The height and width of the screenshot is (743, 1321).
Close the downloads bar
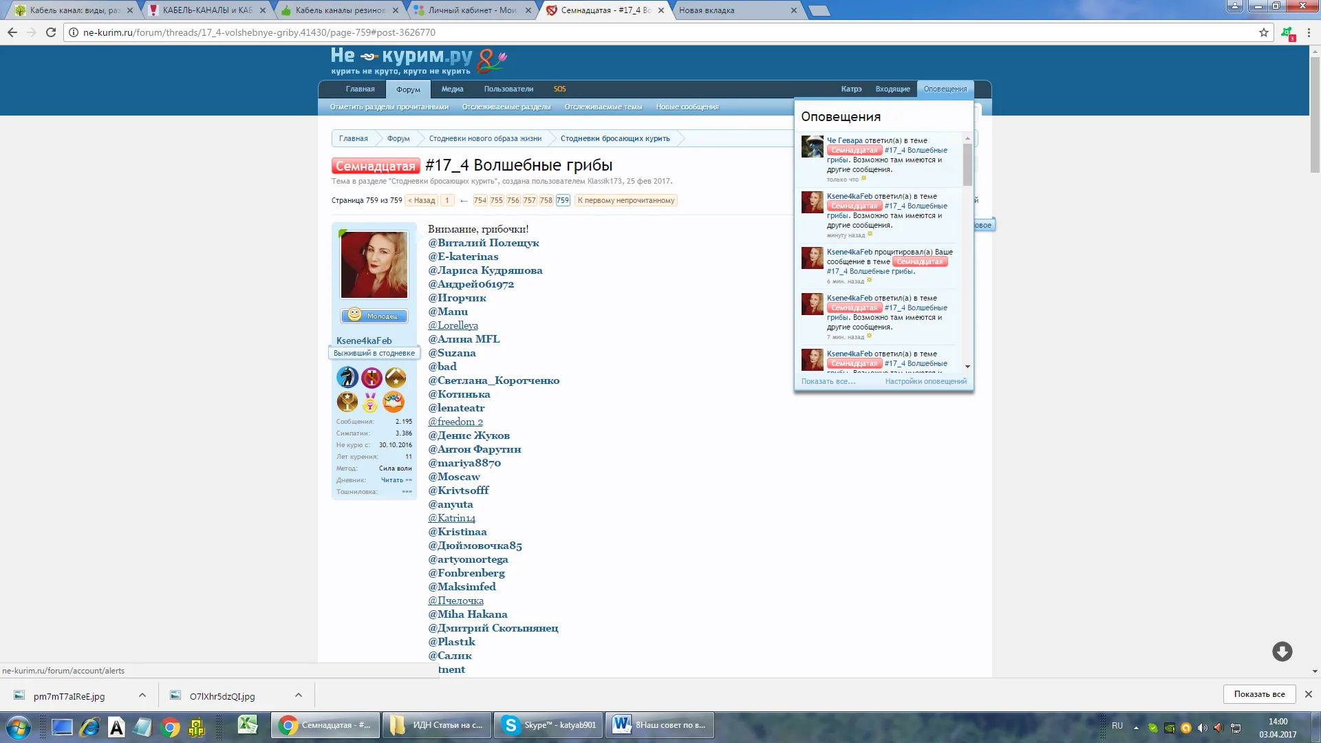coord(1308,694)
